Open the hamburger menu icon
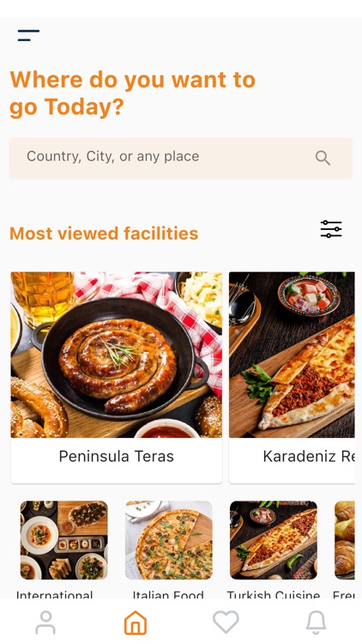 click(x=28, y=35)
